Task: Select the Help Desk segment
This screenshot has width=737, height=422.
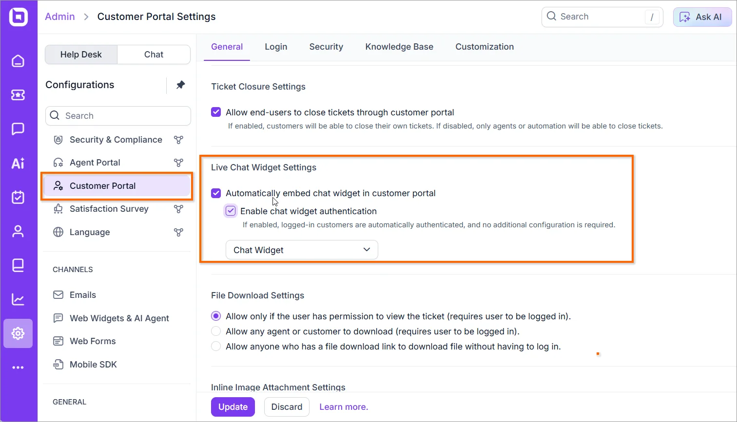Action: 81,55
